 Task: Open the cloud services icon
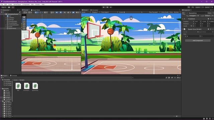(9, 7)
